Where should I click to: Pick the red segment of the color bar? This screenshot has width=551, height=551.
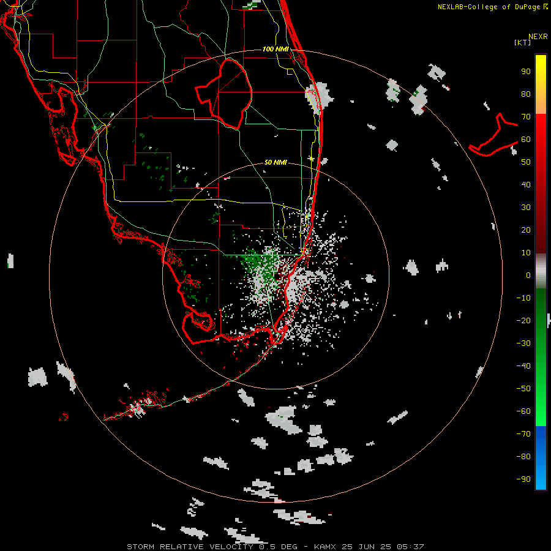click(x=541, y=184)
